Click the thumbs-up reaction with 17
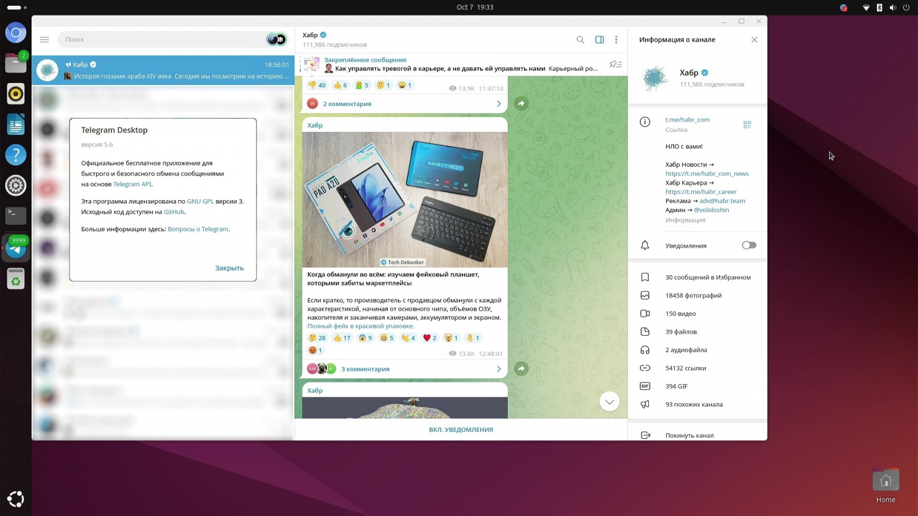Viewport: 918px width, 516px height. tap(342, 338)
